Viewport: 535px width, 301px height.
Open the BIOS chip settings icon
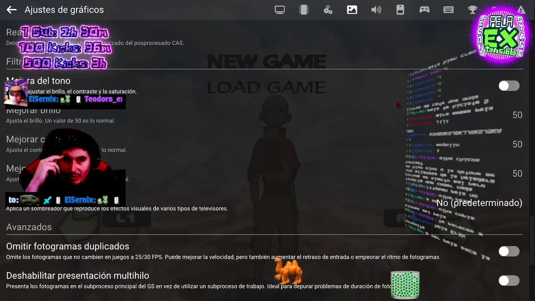tap(304, 10)
